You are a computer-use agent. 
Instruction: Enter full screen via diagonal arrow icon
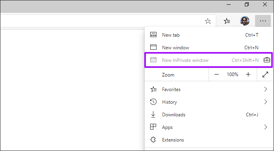tap(265, 75)
